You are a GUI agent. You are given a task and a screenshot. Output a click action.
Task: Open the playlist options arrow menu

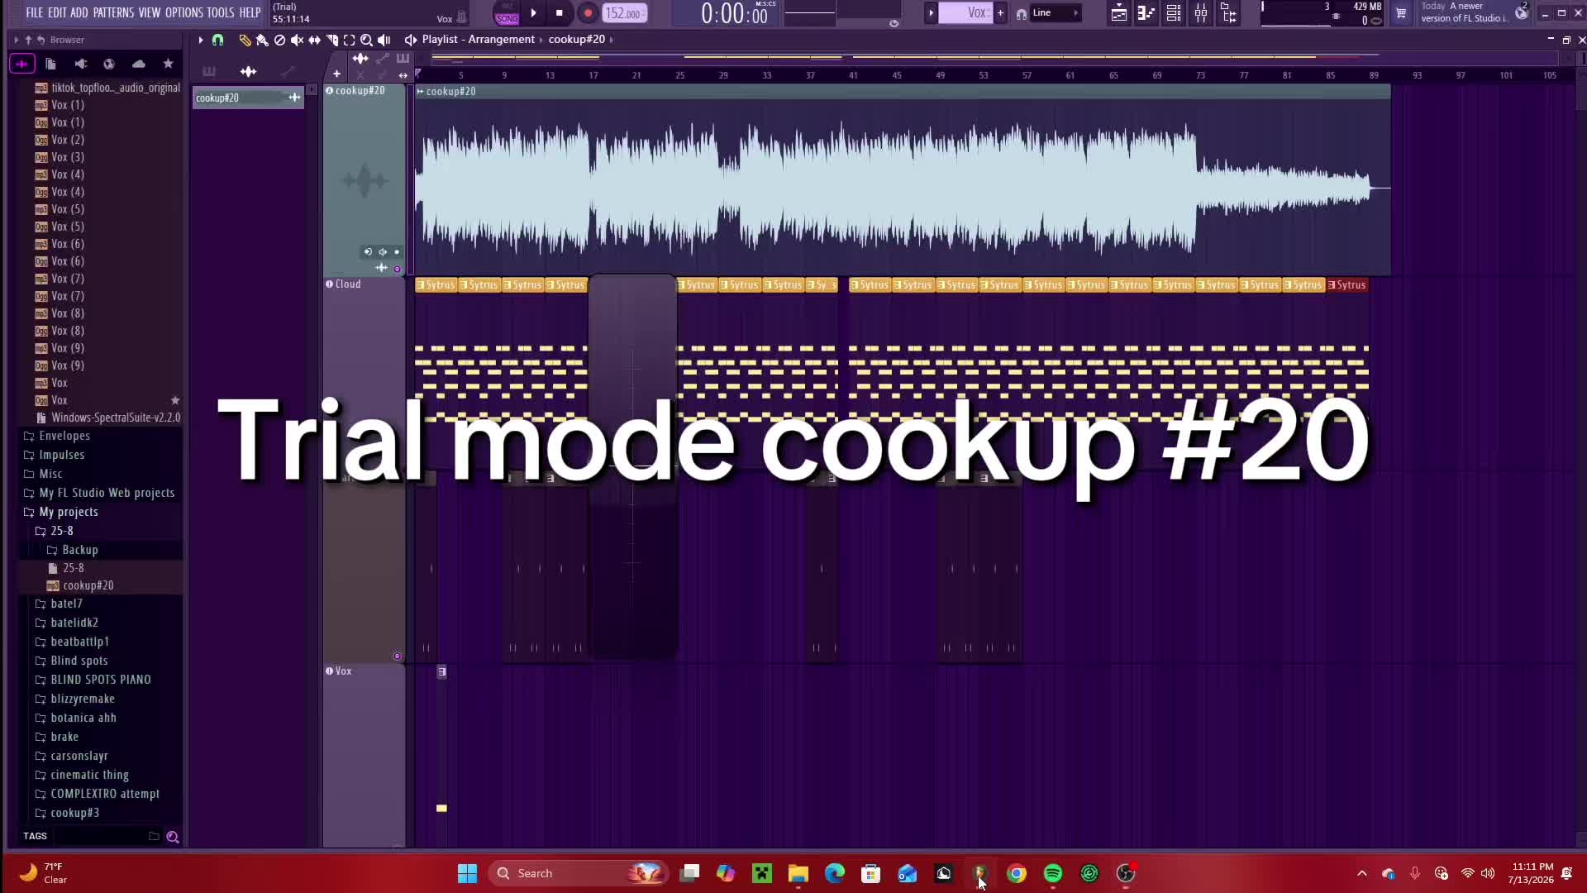click(x=200, y=40)
